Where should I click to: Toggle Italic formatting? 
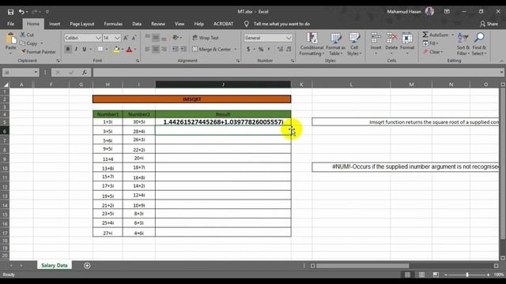[76, 49]
